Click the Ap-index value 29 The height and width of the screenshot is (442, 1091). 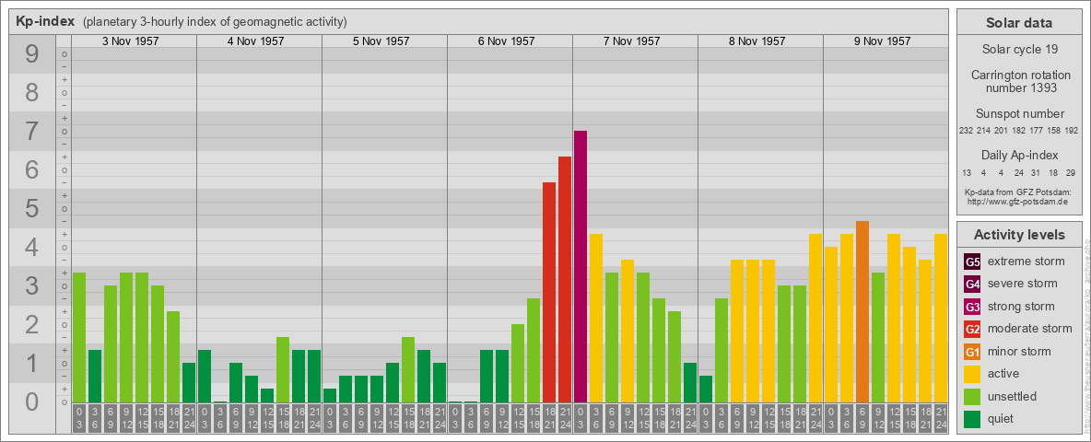point(1071,173)
